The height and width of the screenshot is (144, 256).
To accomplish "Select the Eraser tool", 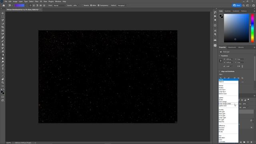I will pyautogui.click(x=3, y=52).
